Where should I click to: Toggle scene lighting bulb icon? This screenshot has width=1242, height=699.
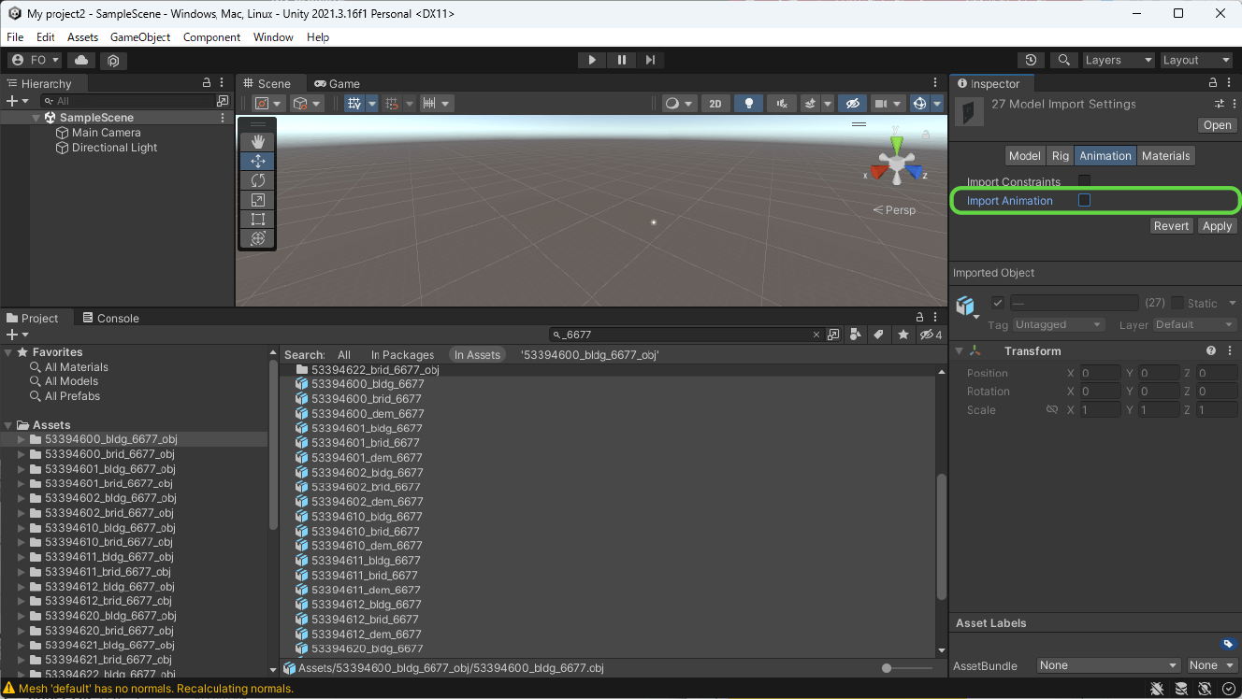[748, 104]
